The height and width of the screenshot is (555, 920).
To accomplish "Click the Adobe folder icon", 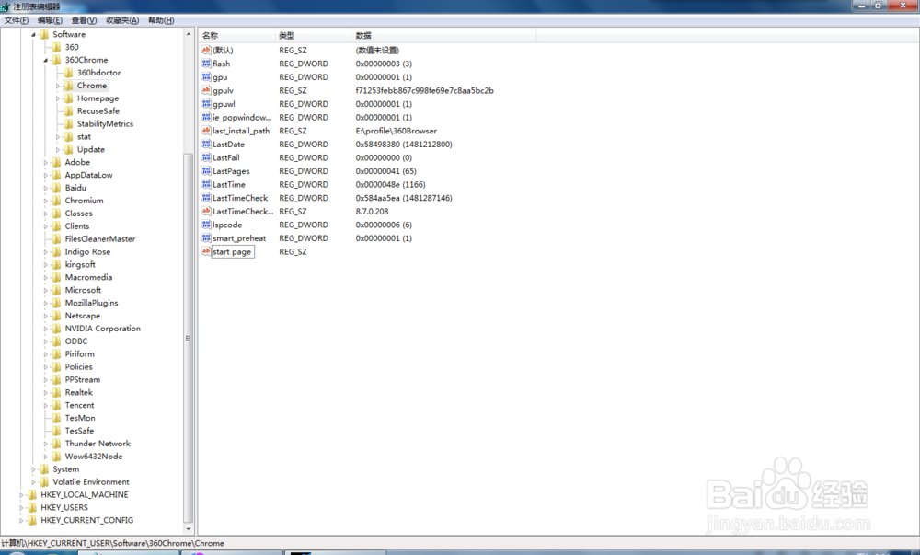I will 56,162.
